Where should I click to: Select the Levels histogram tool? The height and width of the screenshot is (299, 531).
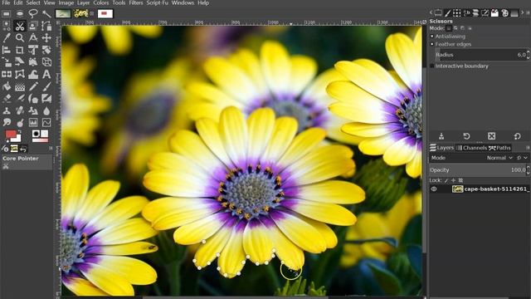[33, 122]
